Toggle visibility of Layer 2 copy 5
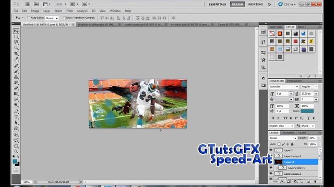Viewport: 334px width, 187px height. [271, 168]
